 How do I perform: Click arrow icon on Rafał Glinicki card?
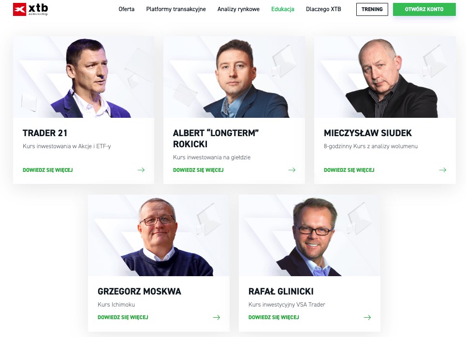[367, 317]
